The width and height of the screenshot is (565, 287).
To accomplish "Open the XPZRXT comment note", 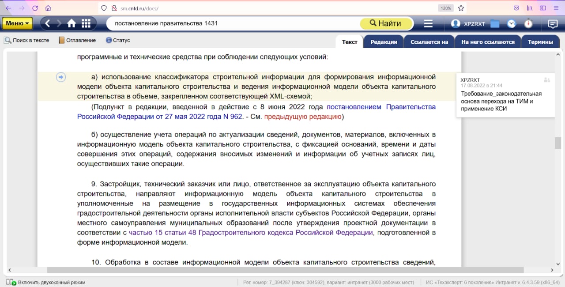I will click(x=505, y=95).
